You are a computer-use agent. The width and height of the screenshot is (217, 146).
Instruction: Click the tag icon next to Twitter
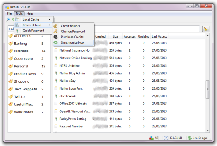tap(11, 97)
